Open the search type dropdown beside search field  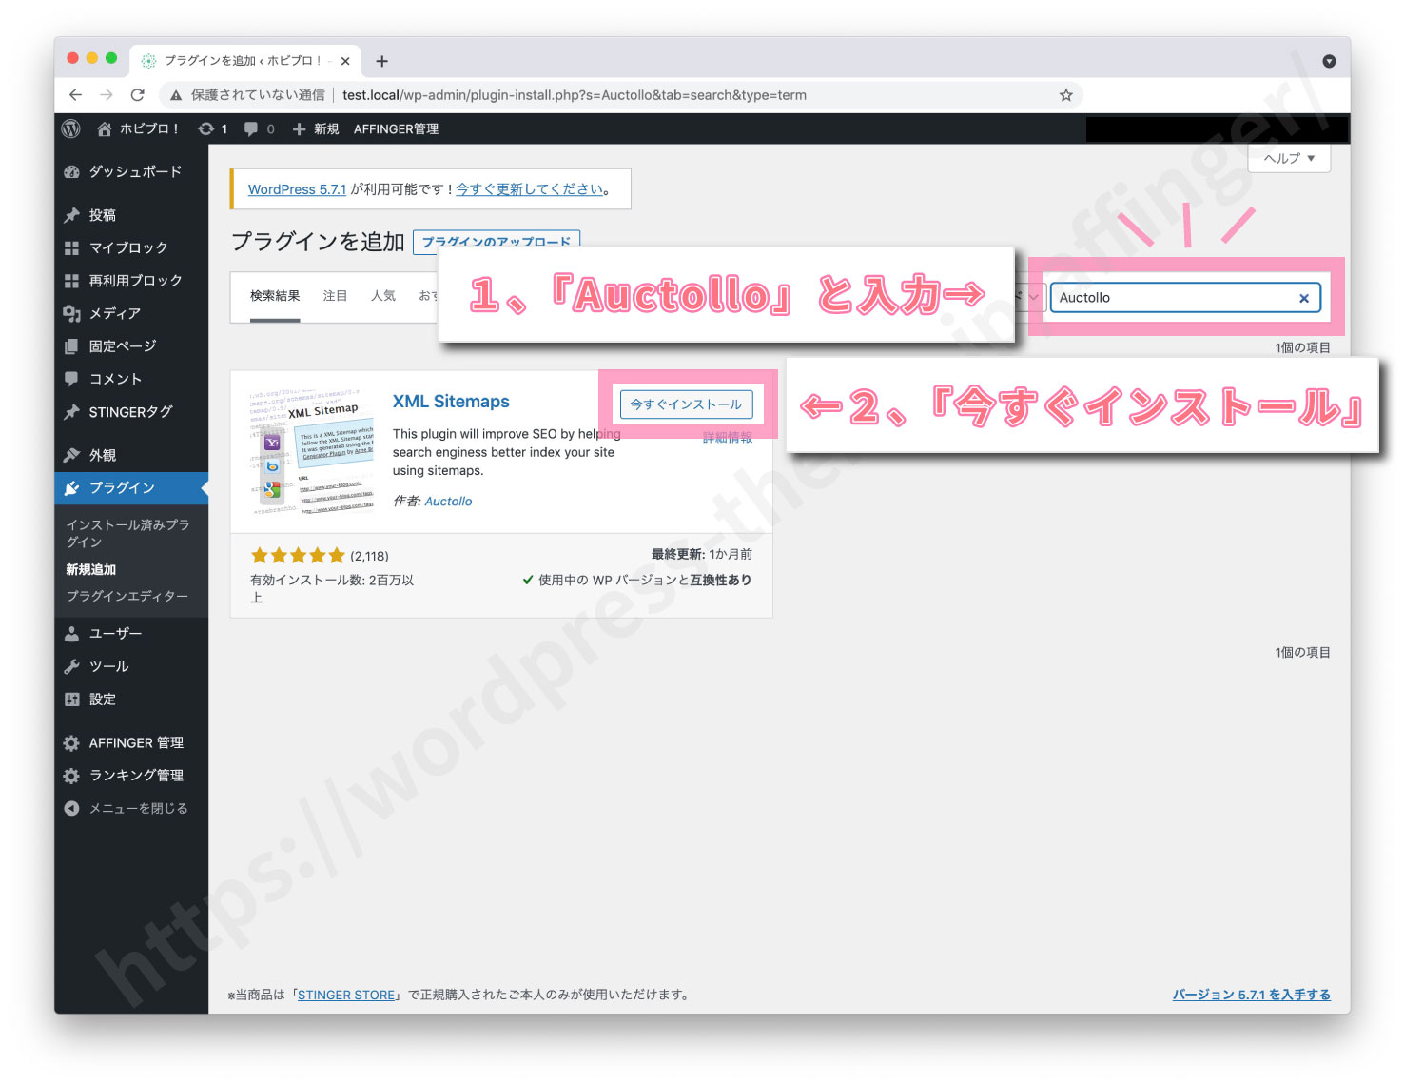(1032, 297)
